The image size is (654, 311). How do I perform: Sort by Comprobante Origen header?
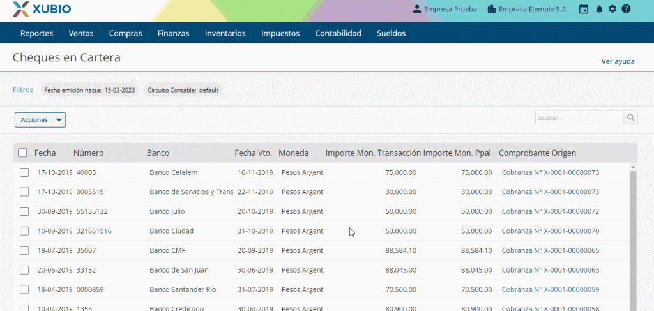click(x=537, y=153)
